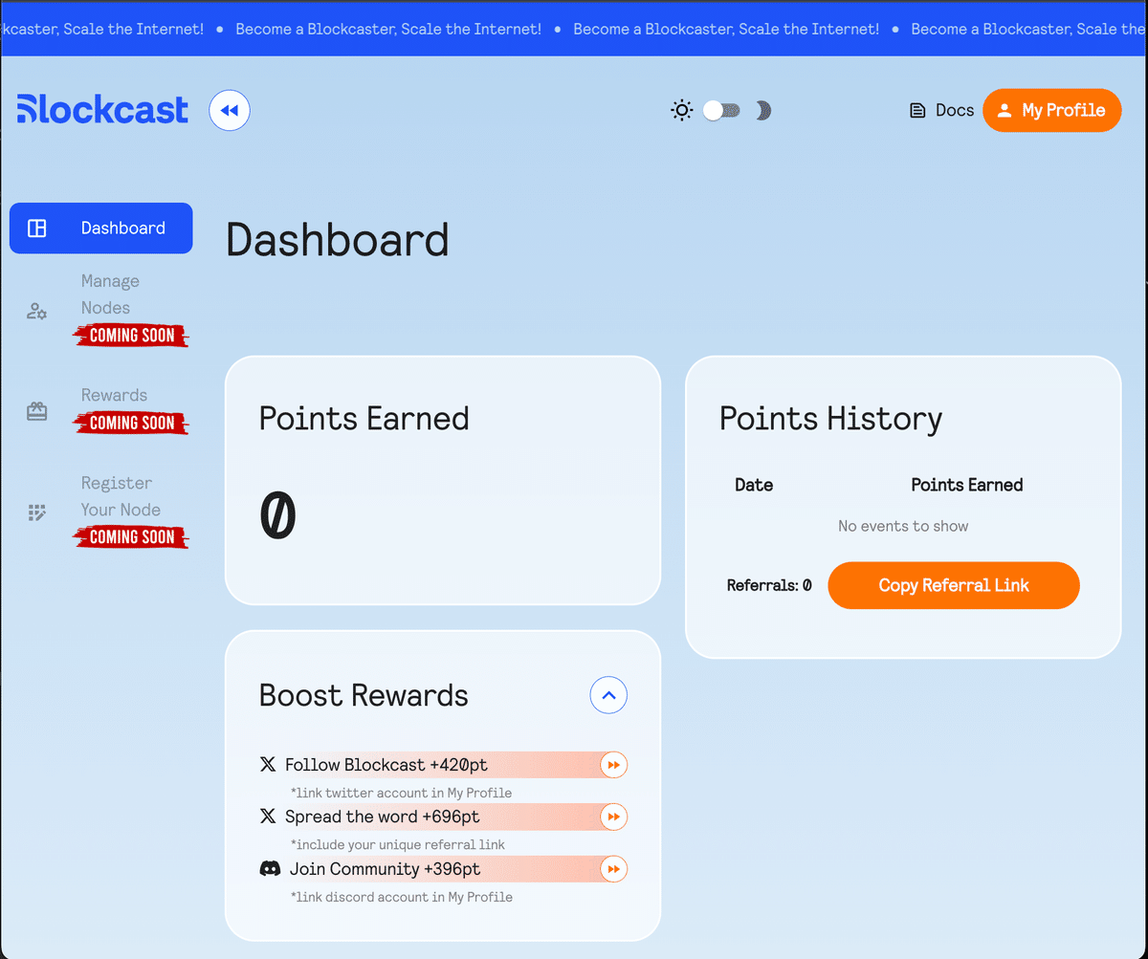Click the X icon beside Follow Blockcast

(267, 764)
